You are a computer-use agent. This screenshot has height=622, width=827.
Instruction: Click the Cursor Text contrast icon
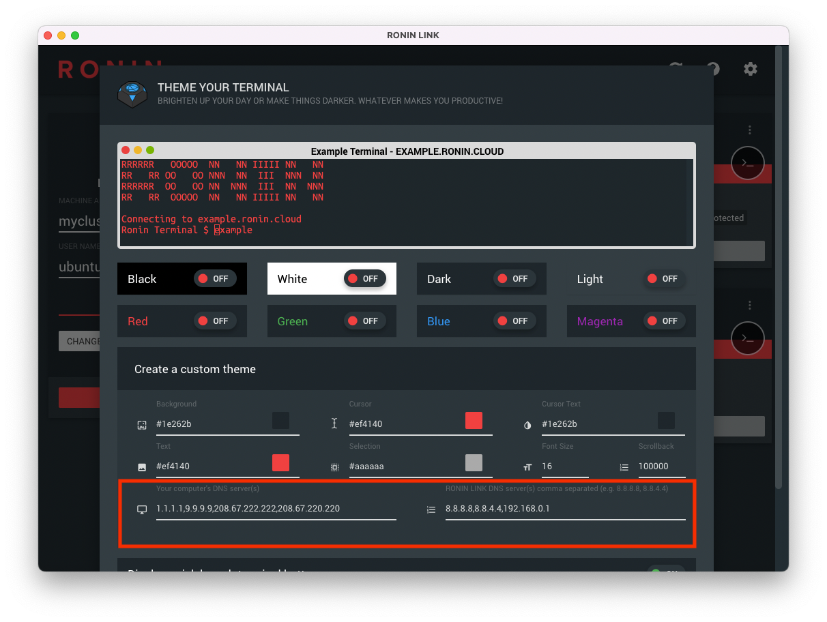coord(527,425)
